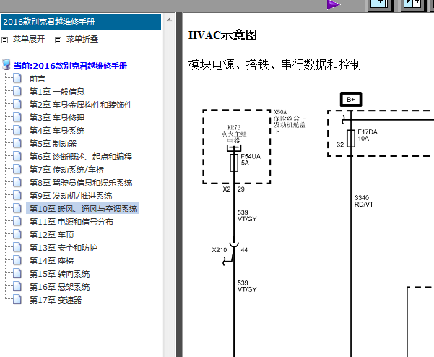Click the 模块电源、搭铁、串行数据和控制 subtitle
434x357 pixels.
click(274, 64)
